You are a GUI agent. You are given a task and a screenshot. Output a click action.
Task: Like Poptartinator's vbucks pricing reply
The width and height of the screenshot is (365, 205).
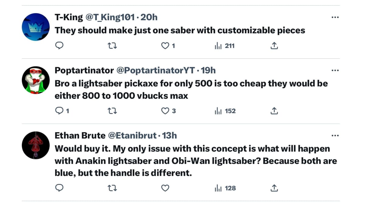pyautogui.click(x=165, y=111)
